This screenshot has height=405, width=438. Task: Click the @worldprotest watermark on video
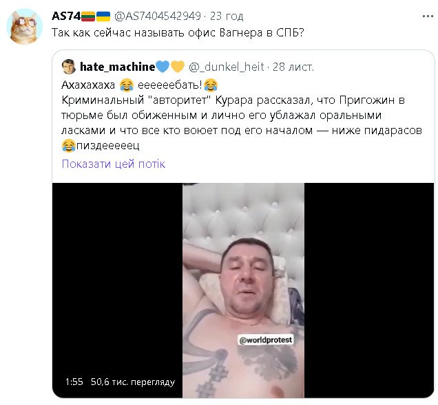coord(266,340)
